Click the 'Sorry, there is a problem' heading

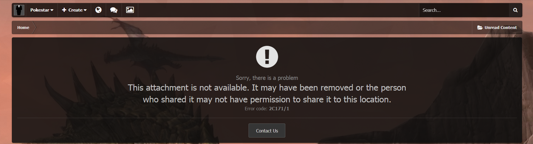[267, 78]
